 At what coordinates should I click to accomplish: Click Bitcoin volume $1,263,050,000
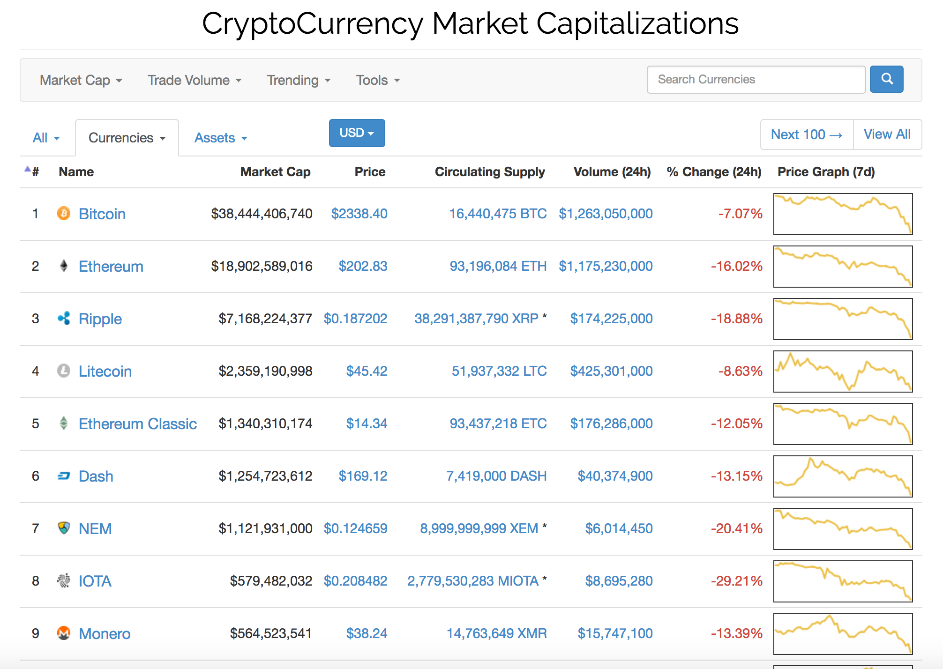coord(606,214)
